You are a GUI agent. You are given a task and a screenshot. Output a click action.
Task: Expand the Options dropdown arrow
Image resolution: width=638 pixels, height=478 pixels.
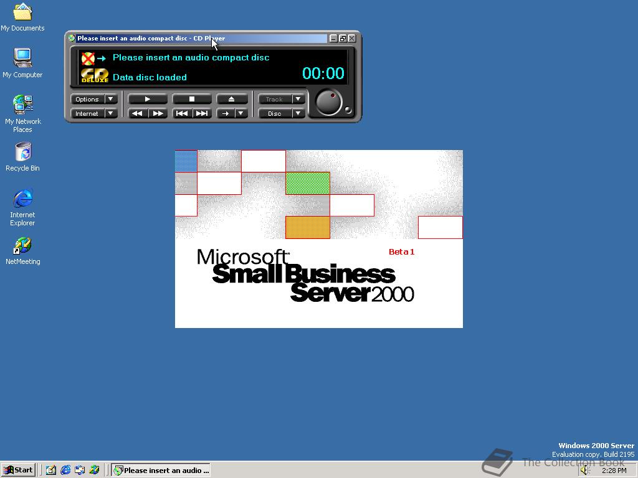(x=111, y=99)
